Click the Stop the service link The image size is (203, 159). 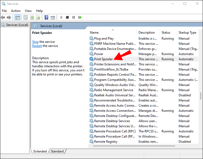35,42
